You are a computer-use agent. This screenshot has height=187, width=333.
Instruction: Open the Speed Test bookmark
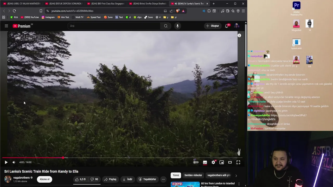[x=94, y=17]
